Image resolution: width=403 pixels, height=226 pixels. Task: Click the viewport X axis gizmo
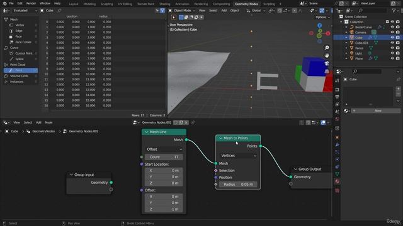tap(328, 33)
